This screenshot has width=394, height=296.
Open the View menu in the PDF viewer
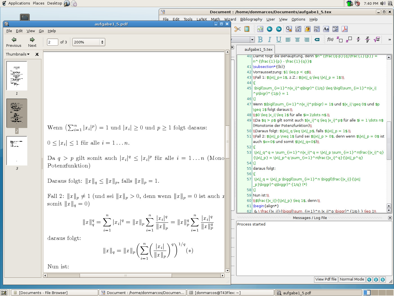31,31
